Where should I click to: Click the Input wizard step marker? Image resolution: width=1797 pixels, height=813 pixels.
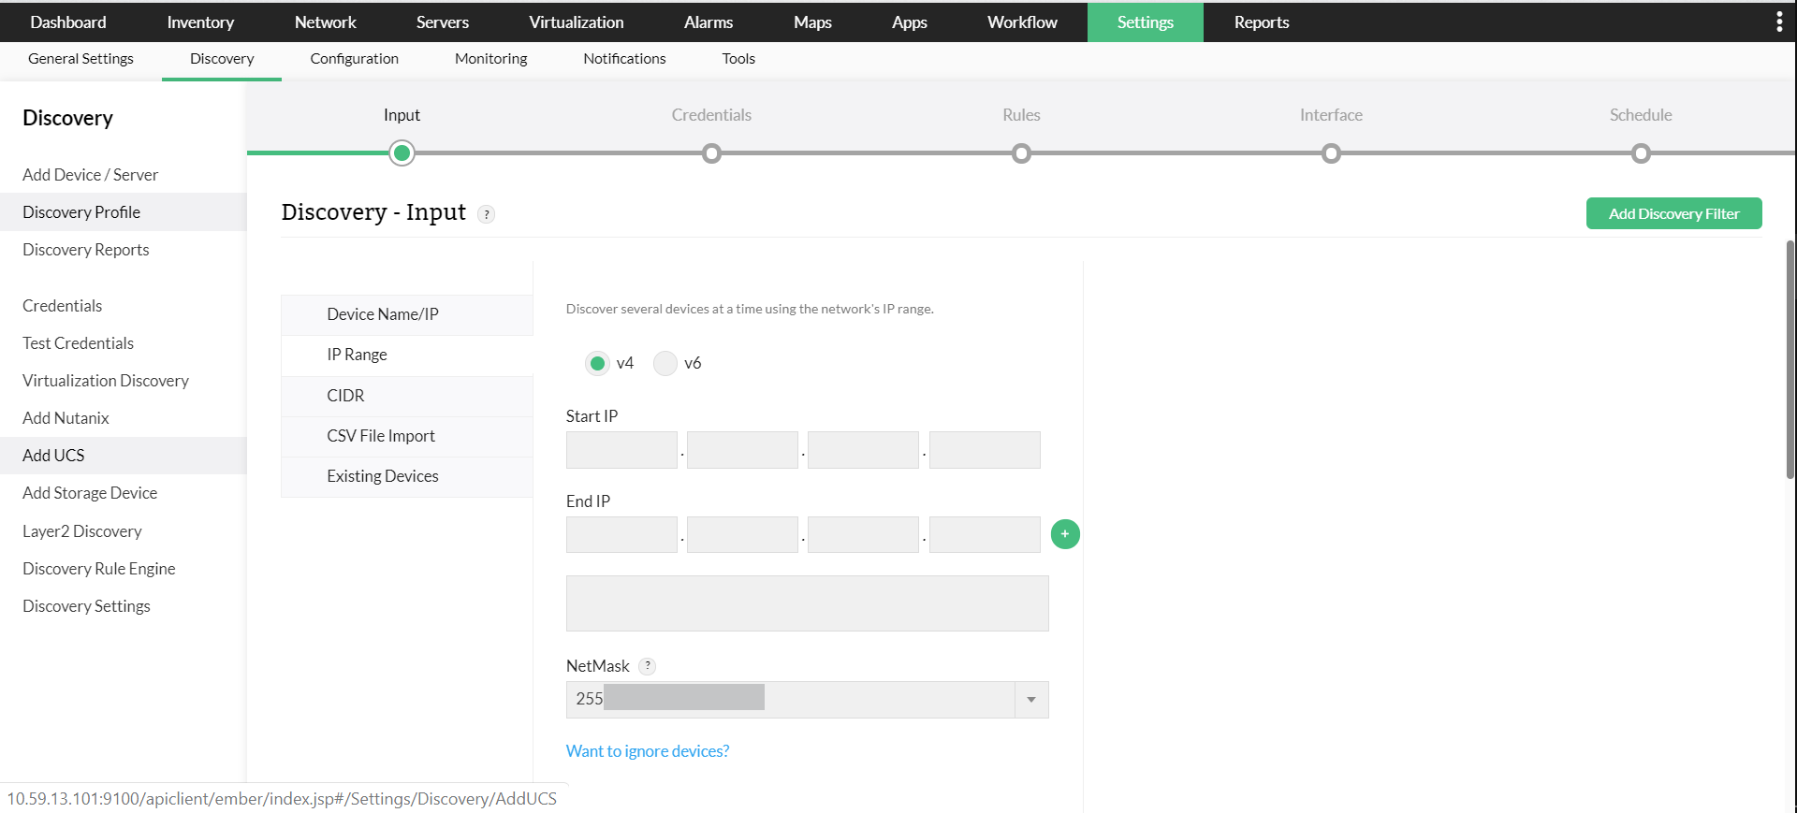tap(402, 153)
